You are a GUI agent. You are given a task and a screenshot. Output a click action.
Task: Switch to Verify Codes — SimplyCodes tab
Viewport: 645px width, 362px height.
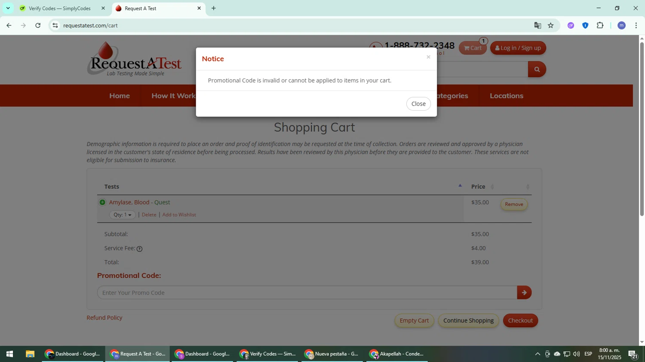(59, 8)
